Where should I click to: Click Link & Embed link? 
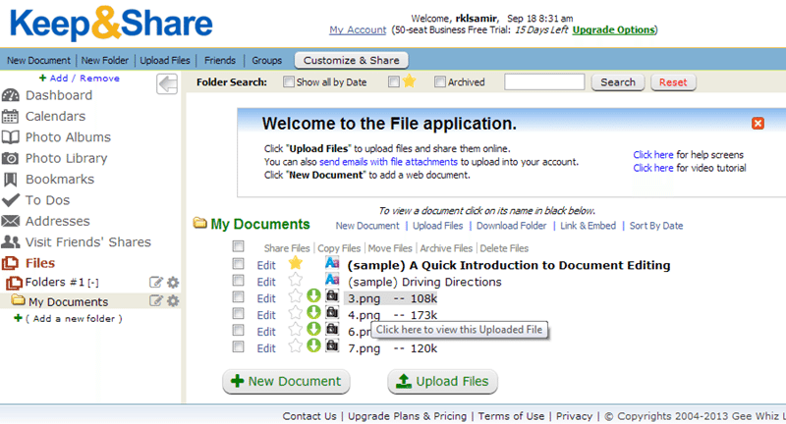(588, 226)
